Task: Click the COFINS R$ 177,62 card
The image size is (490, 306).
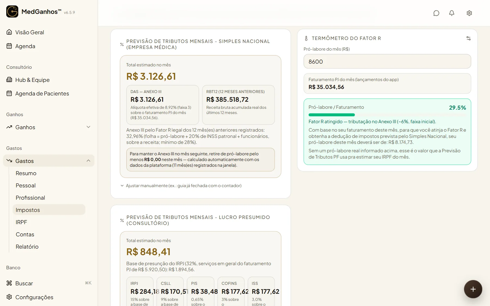Action: [231, 292]
